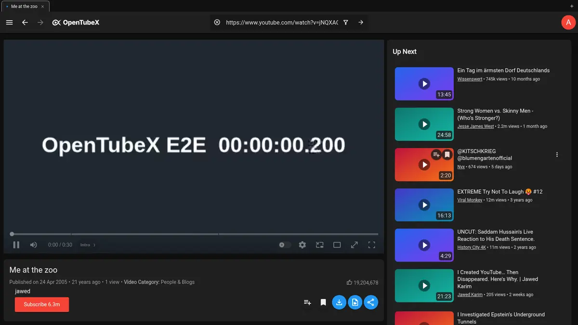The height and width of the screenshot is (325, 578).
Task: Mute the video volume
Action: (x=33, y=245)
